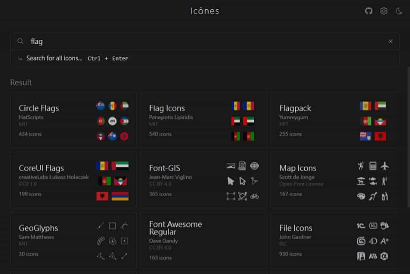Click the Albania flag in CoreUI Flags
Image resolution: width=410 pixels, height=274 pixels.
pos(102,196)
